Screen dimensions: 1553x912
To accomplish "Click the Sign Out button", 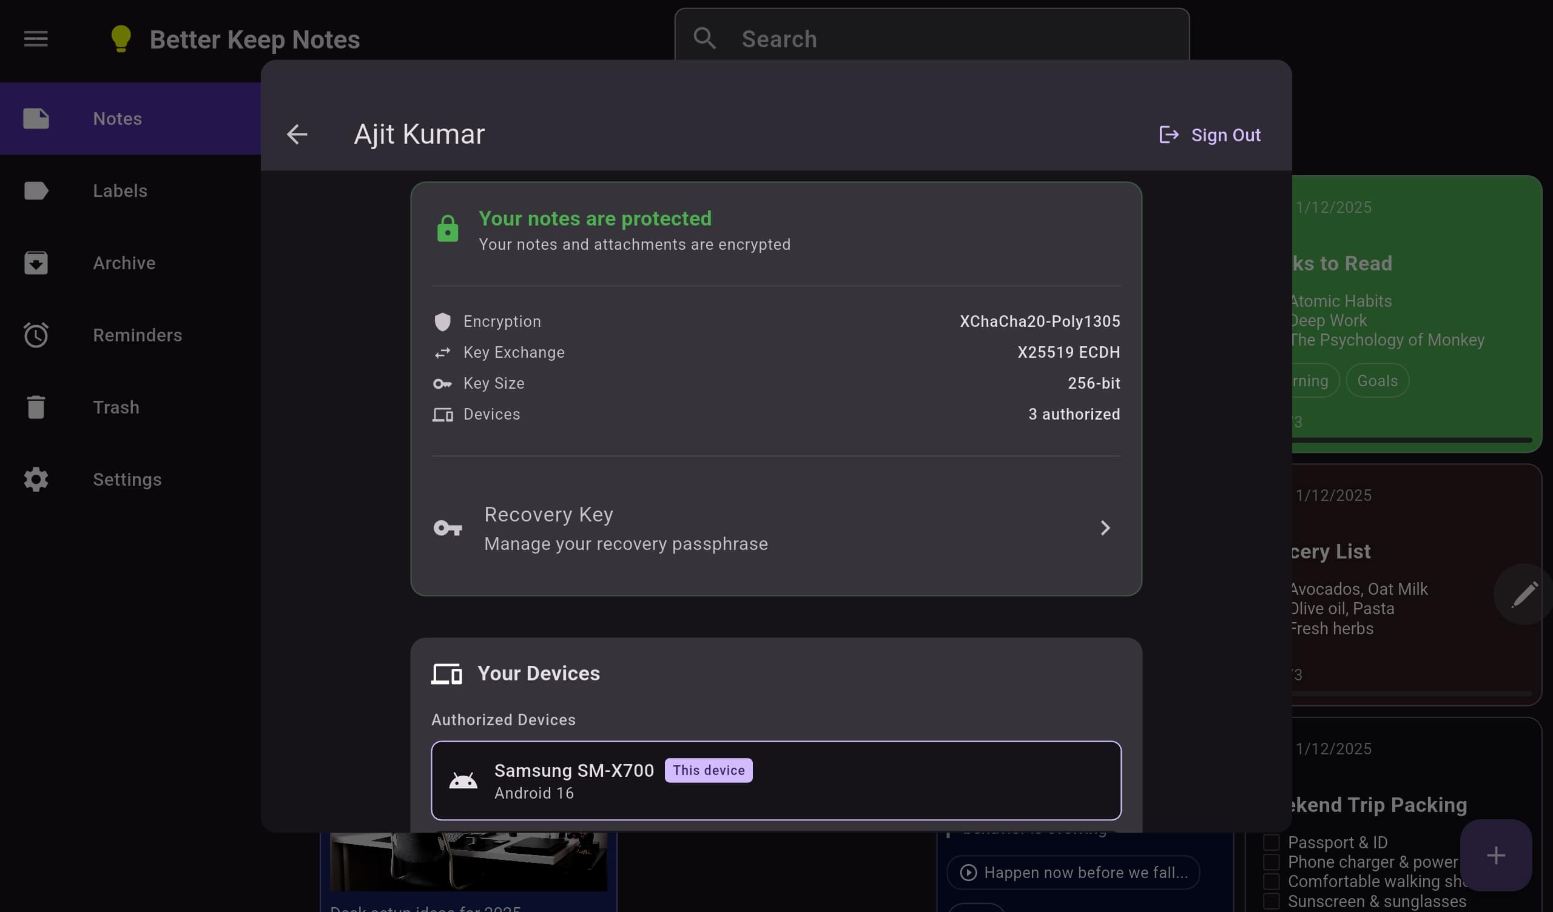I will [x=1208, y=135].
